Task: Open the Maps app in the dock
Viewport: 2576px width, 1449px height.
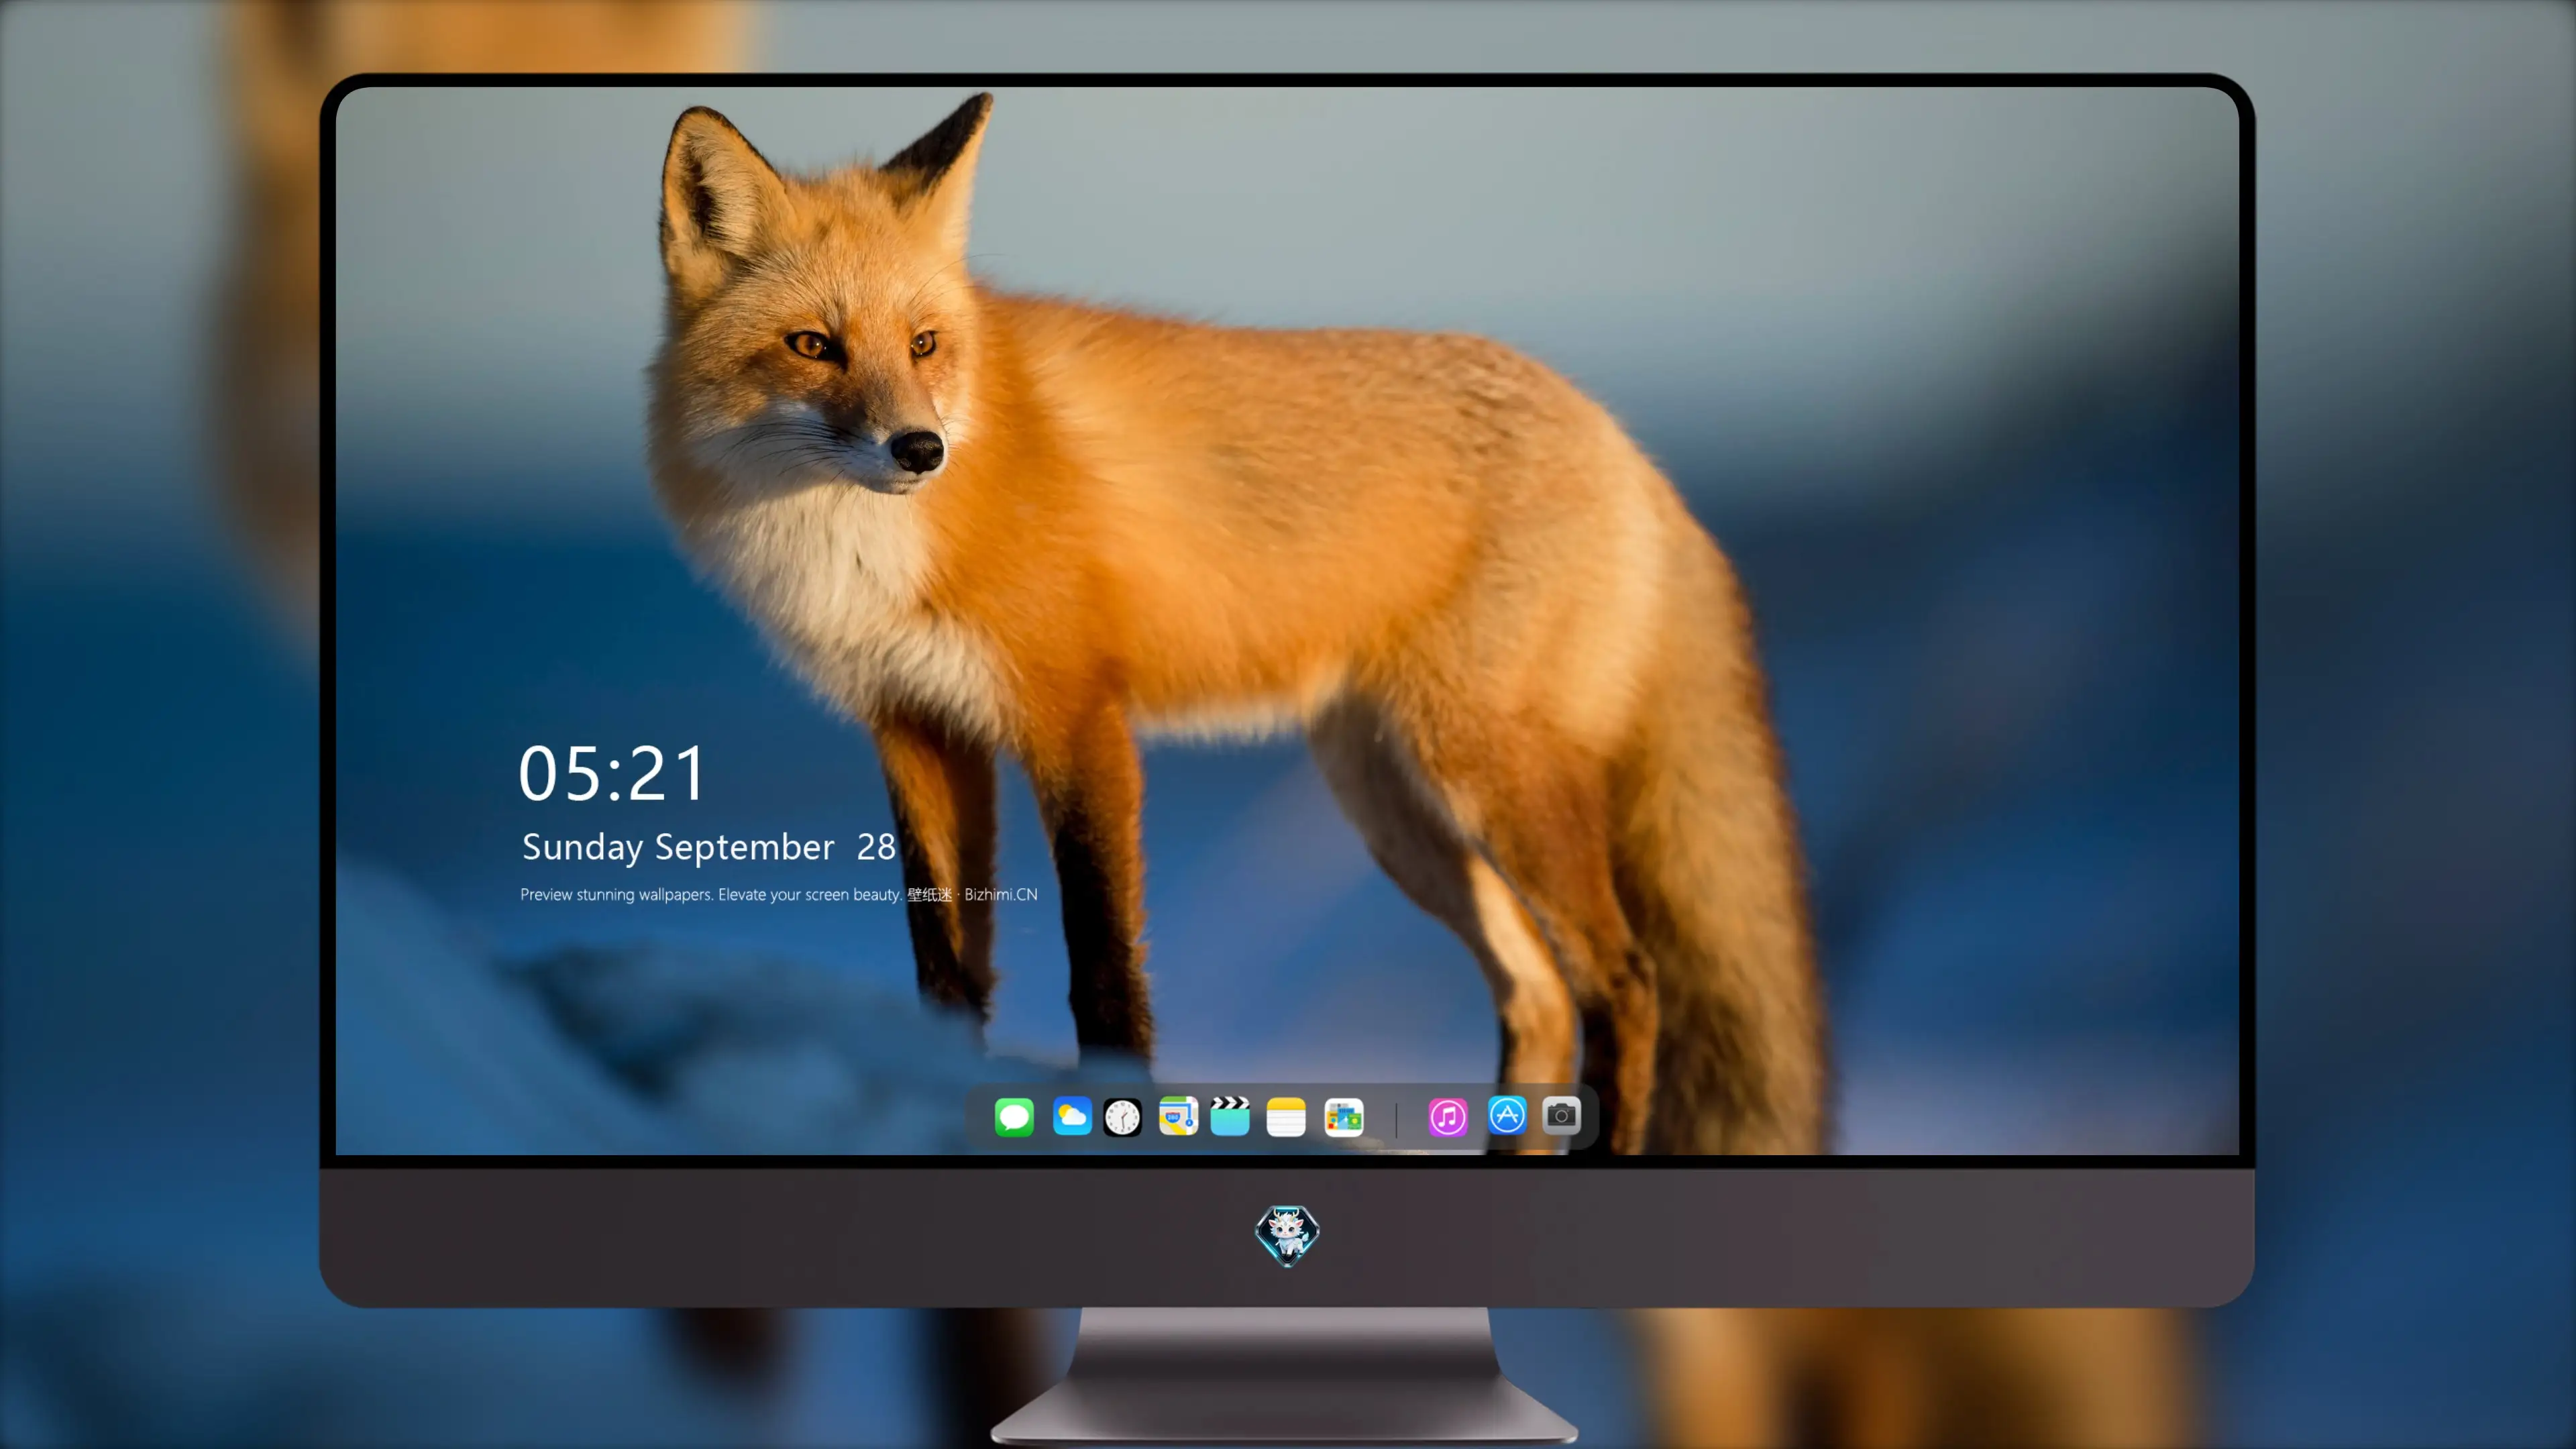Action: click(x=1178, y=1116)
